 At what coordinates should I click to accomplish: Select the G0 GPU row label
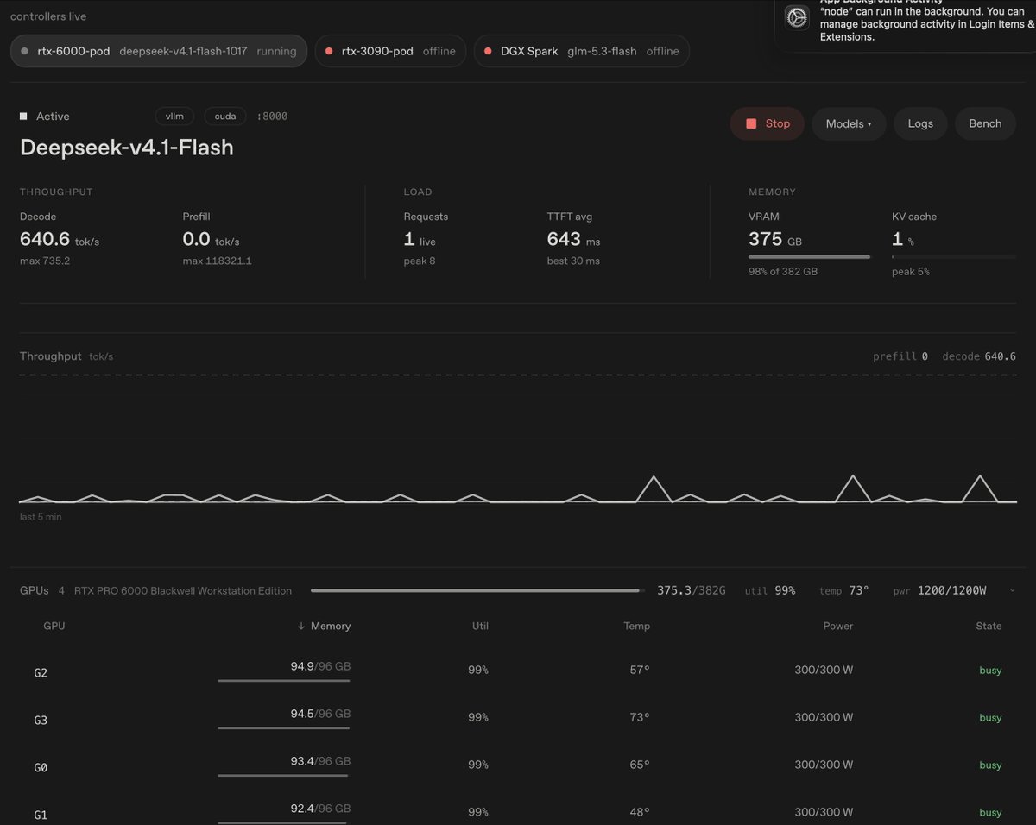tap(41, 767)
